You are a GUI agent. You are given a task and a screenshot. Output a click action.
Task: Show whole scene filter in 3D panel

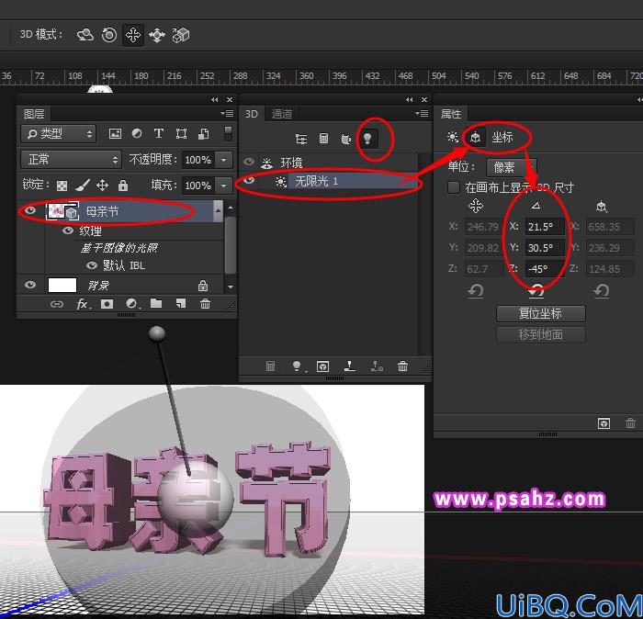[x=301, y=139]
